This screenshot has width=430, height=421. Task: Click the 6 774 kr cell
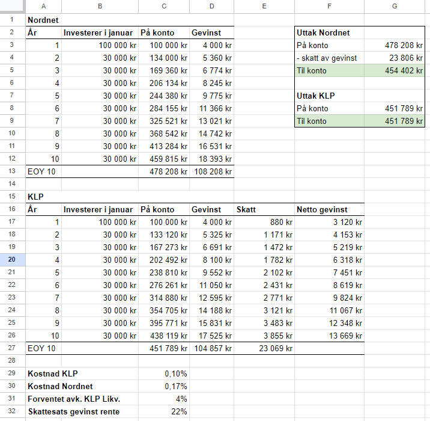pyautogui.click(x=212, y=70)
